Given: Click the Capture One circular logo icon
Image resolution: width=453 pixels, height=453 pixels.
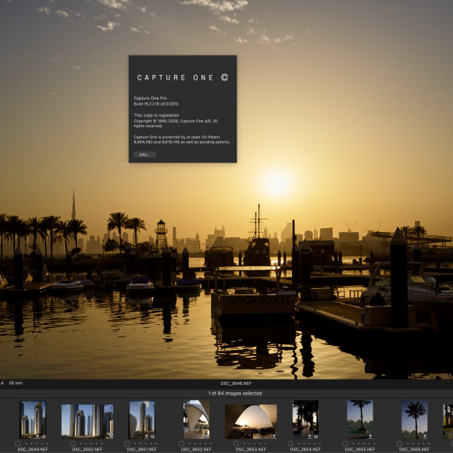Looking at the screenshot, I should (224, 77).
